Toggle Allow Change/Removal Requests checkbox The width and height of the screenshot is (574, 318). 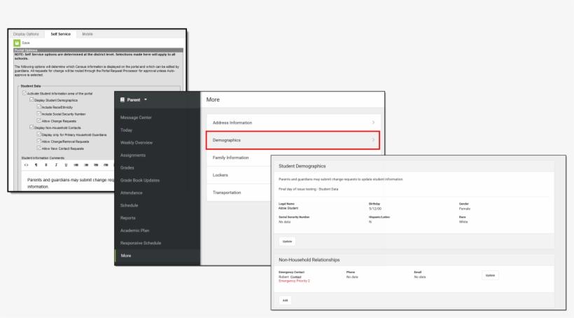coord(38,141)
